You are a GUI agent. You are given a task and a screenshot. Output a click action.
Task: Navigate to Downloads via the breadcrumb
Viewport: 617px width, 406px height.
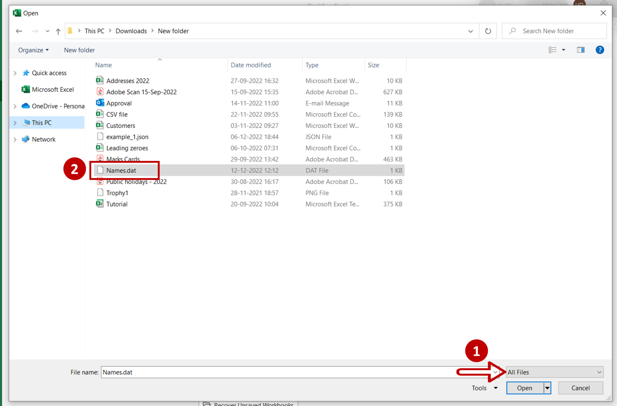131,31
